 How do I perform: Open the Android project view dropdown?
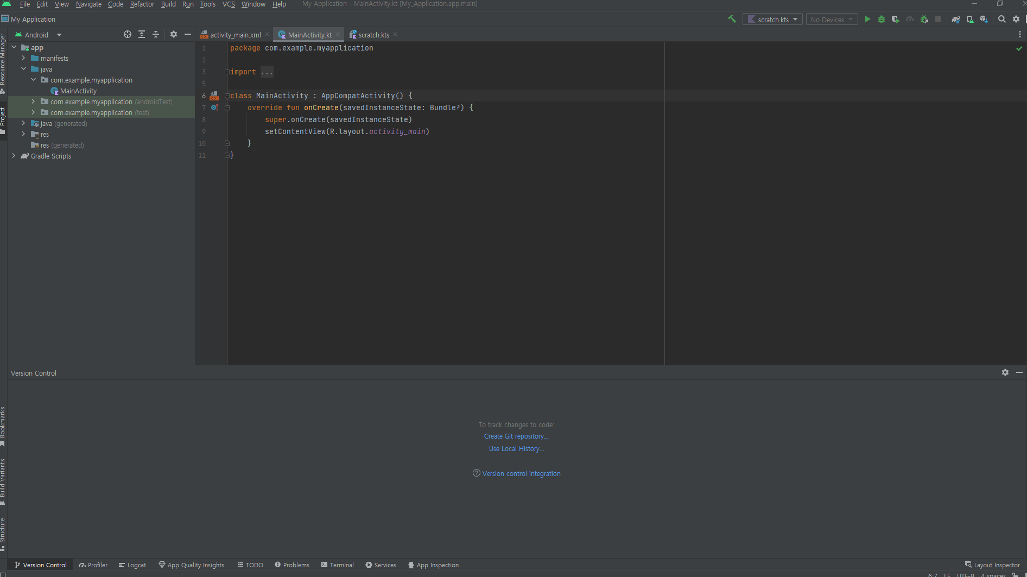click(x=38, y=35)
